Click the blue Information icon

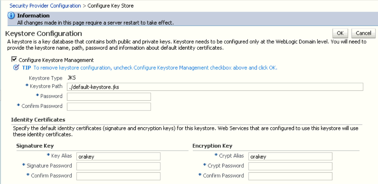pos(12,16)
